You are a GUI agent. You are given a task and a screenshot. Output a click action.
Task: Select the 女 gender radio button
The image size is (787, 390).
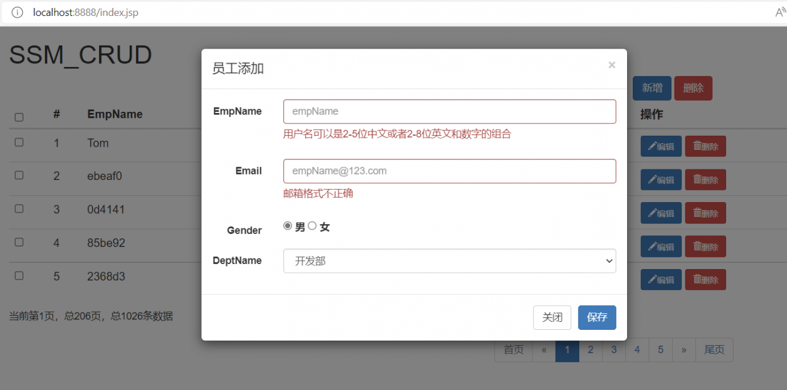pos(312,226)
